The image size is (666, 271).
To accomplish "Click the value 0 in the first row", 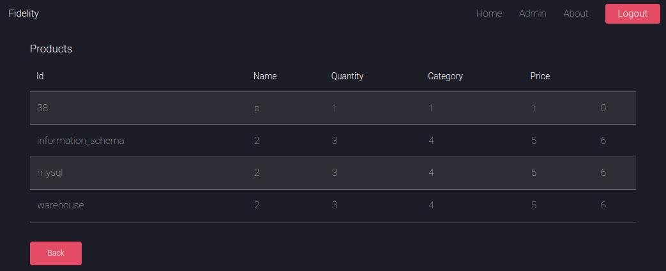I will coord(603,108).
